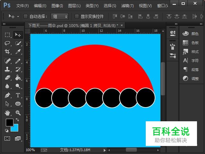Select the Brush tool
This screenshot has width=205, height=154.
(18, 61)
